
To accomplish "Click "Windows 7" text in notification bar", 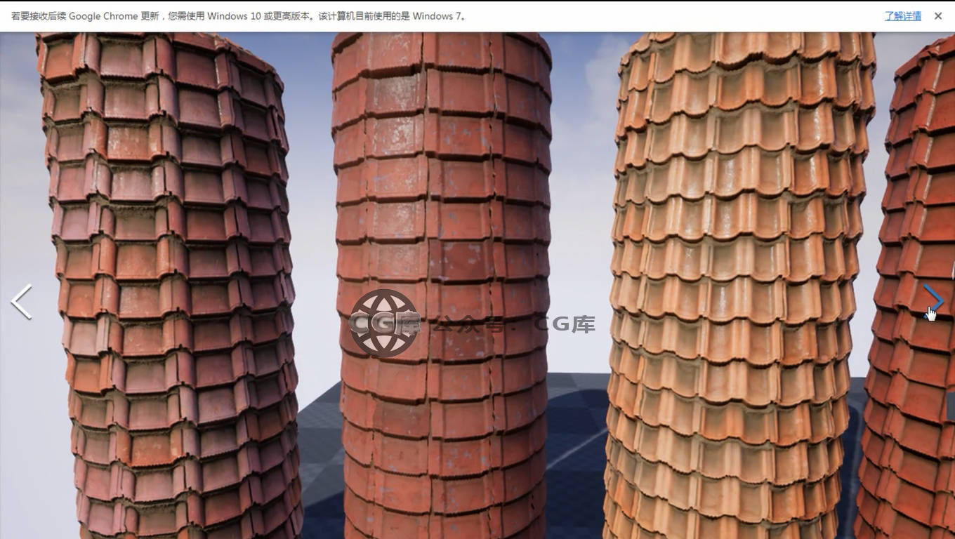I will (437, 15).
